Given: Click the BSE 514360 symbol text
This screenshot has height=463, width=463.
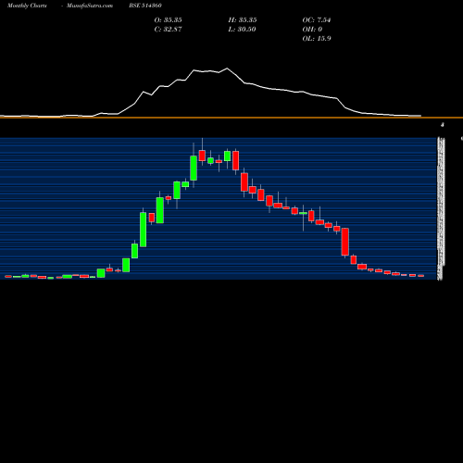Looking at the screenshot, I should click(x=145, y=6).
